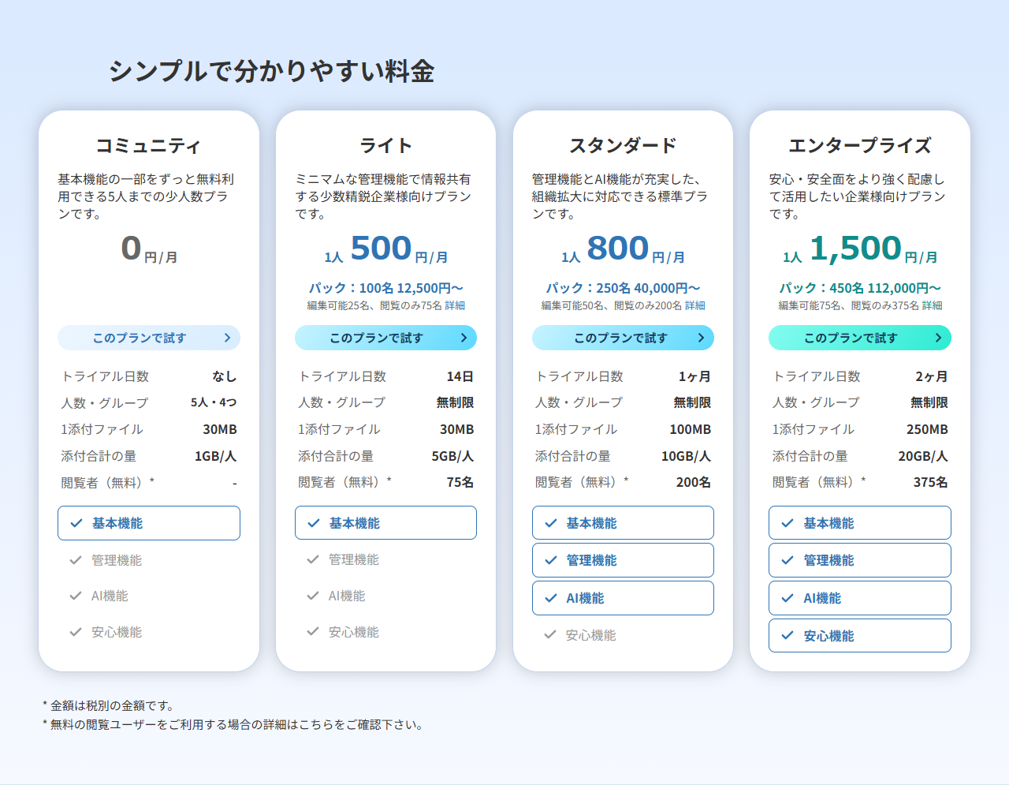1009x785 pixels.
Task: Click greyed 安心機能 in スタンダード card
Action: click(591, 635)
